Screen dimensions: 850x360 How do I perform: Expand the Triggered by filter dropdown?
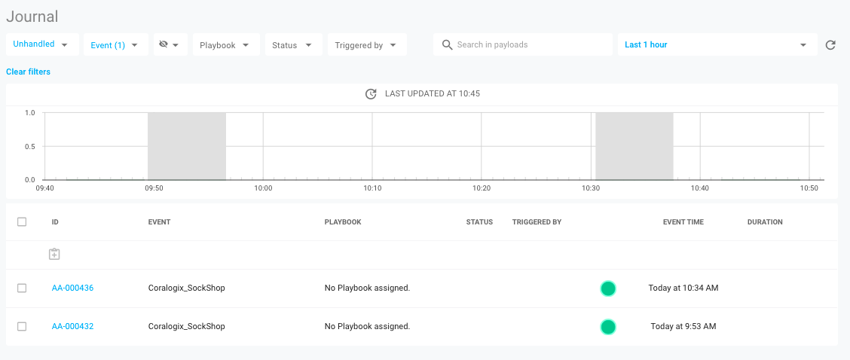[x=367, y=44]
